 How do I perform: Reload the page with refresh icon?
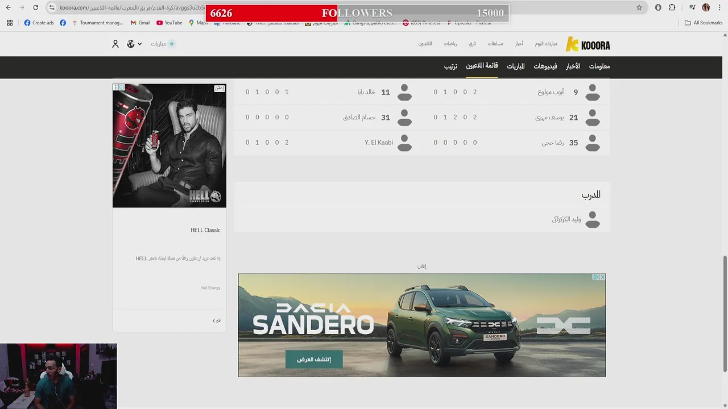click(35, 7)
